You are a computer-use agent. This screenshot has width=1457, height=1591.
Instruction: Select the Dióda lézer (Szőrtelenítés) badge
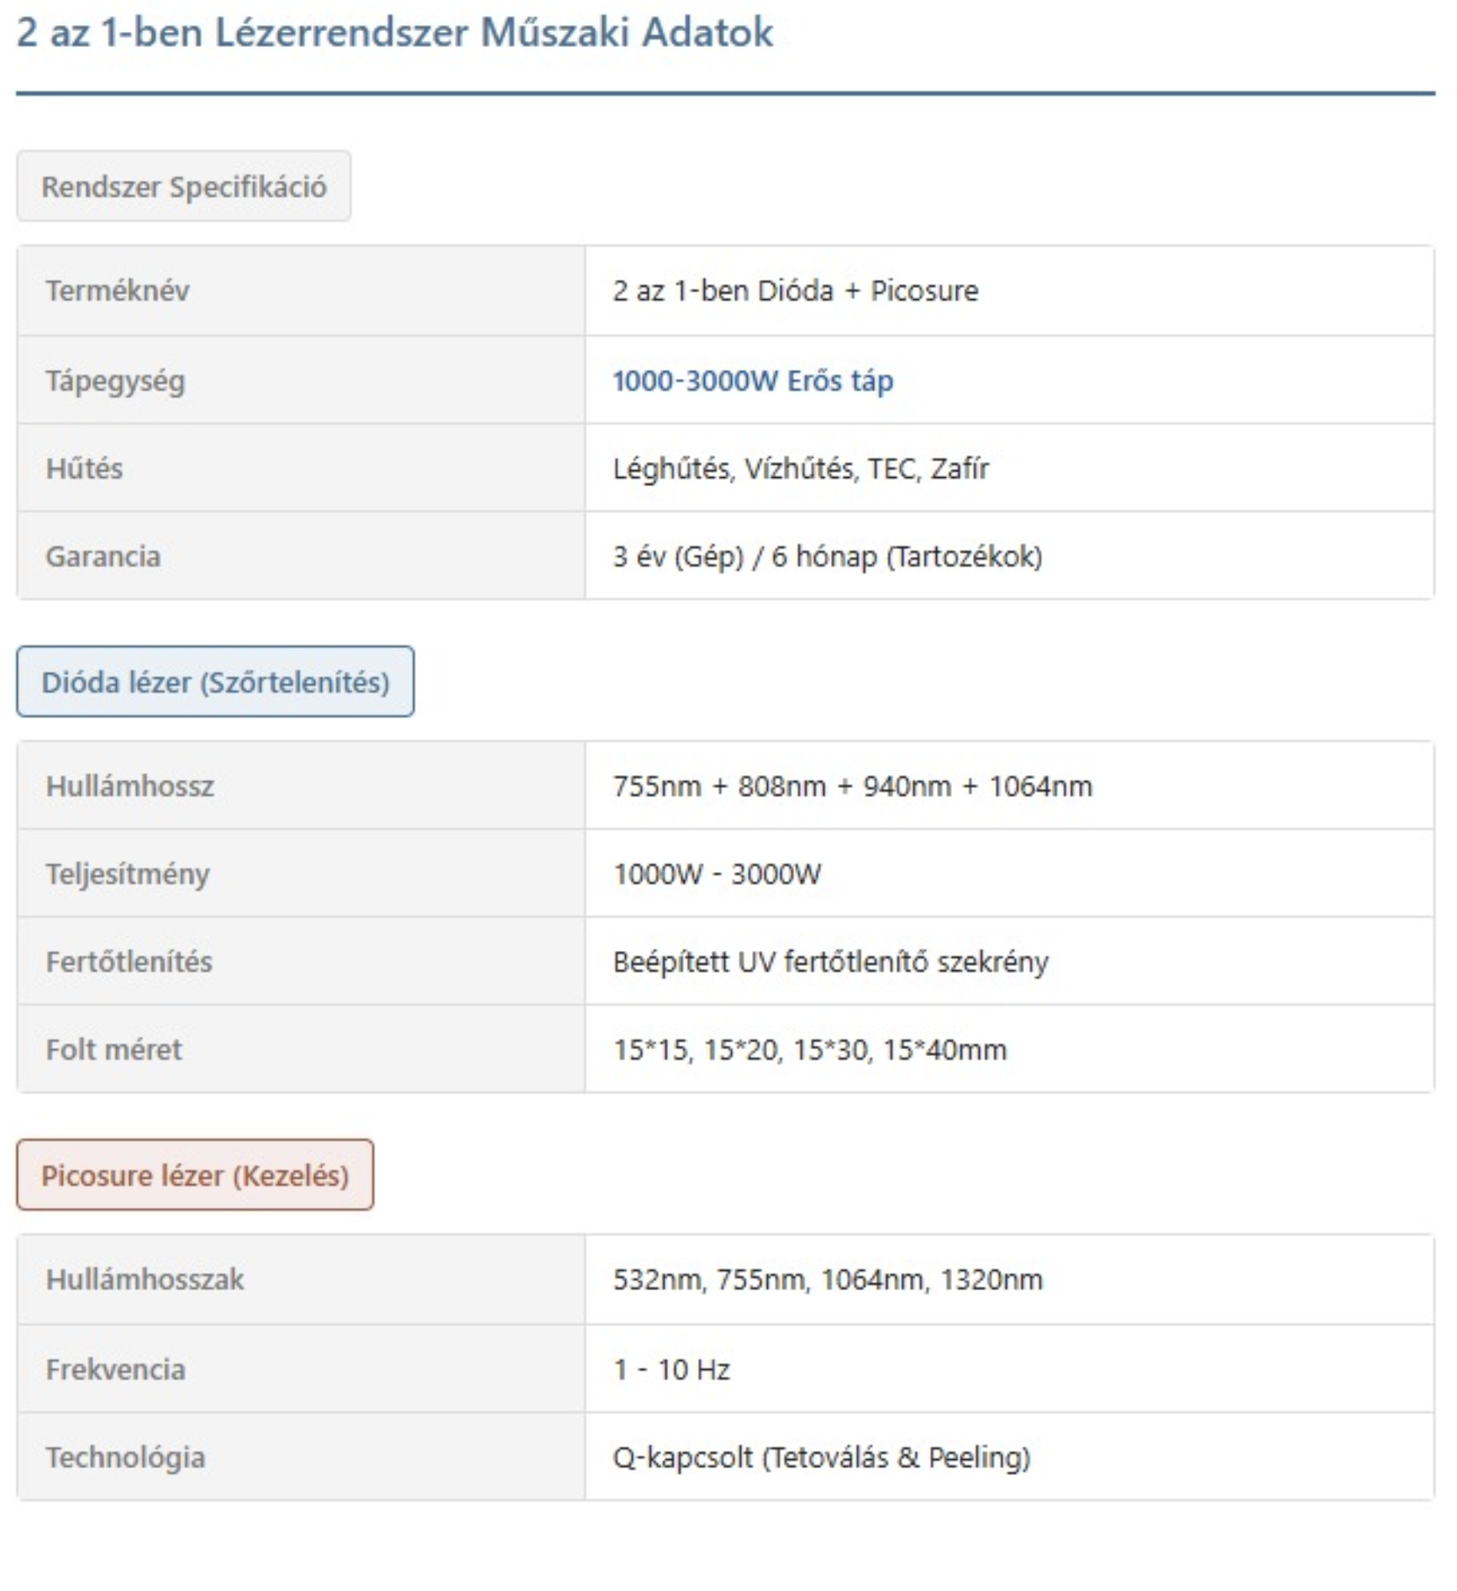click(215, 681)
